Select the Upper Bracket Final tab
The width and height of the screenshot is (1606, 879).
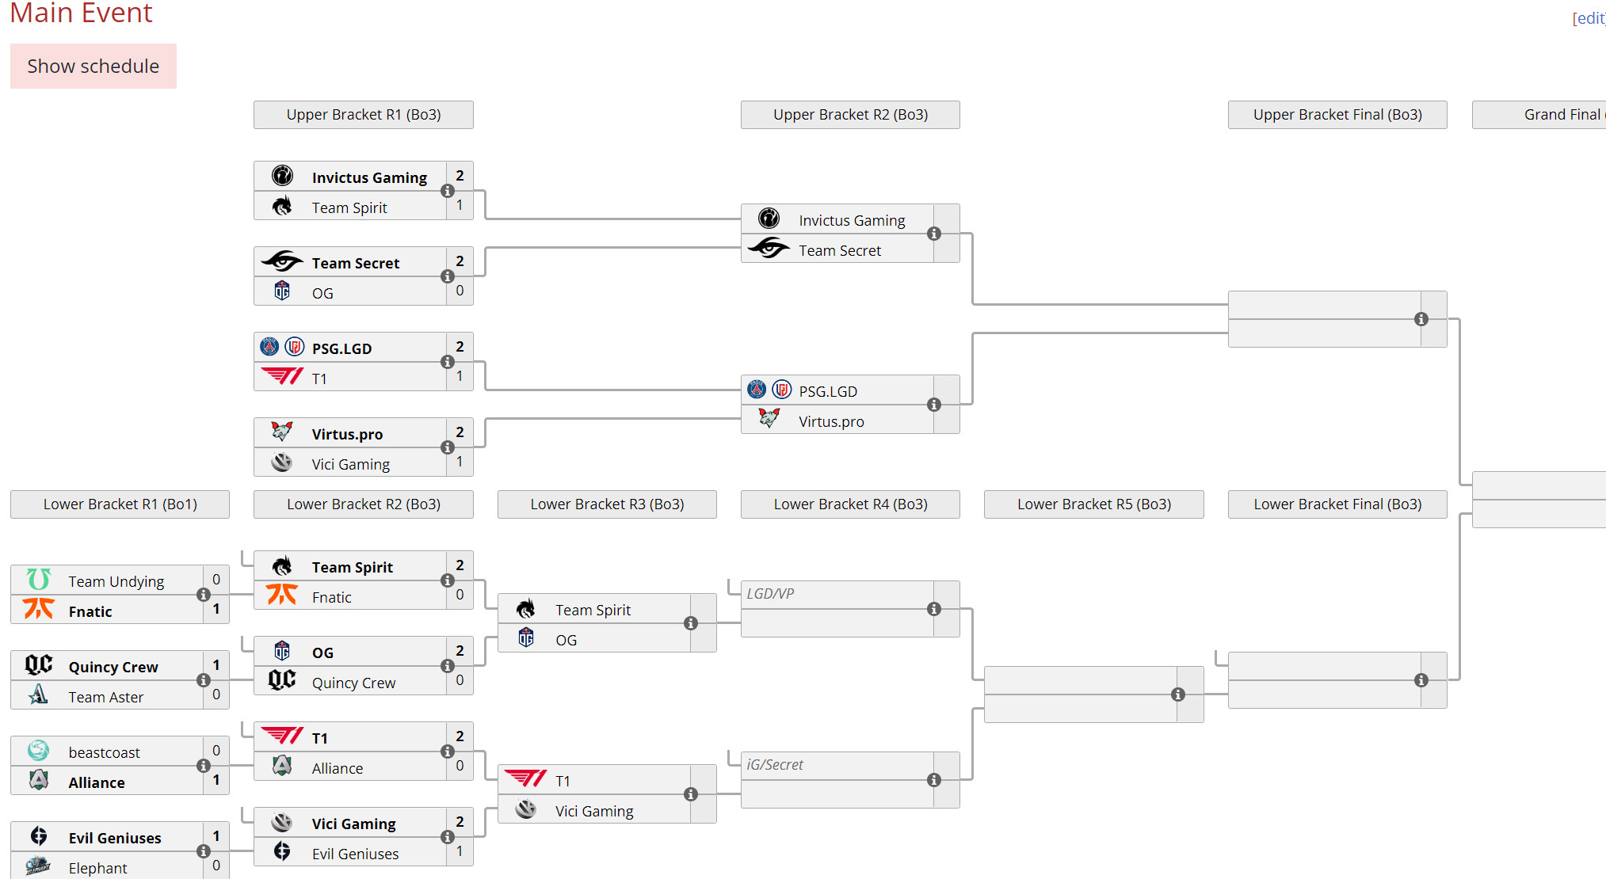tap(1337, 116)
